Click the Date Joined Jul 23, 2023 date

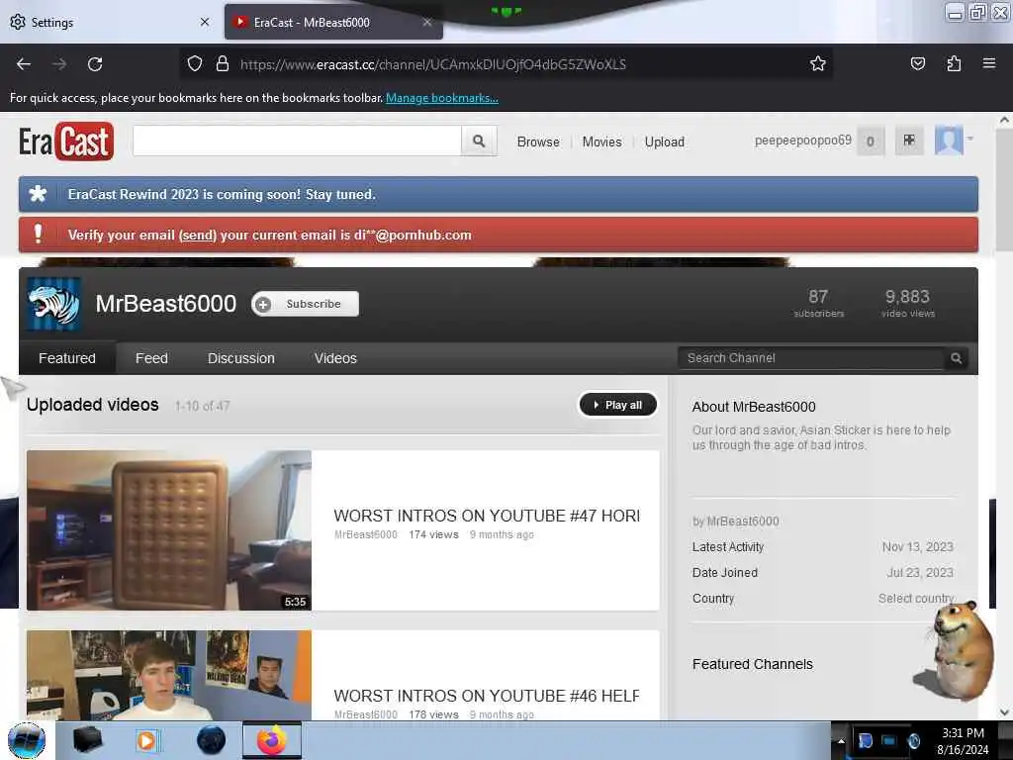point(920,573)
